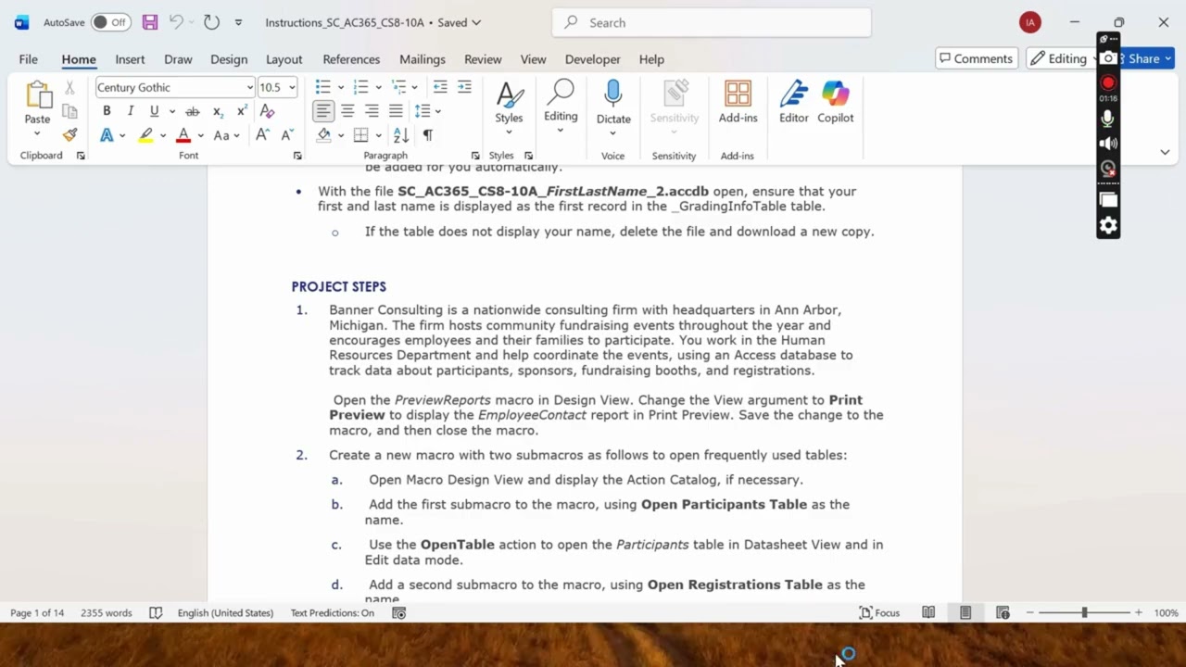Toggle superscript formatting

pyautogui.click(x=242, y=111)
